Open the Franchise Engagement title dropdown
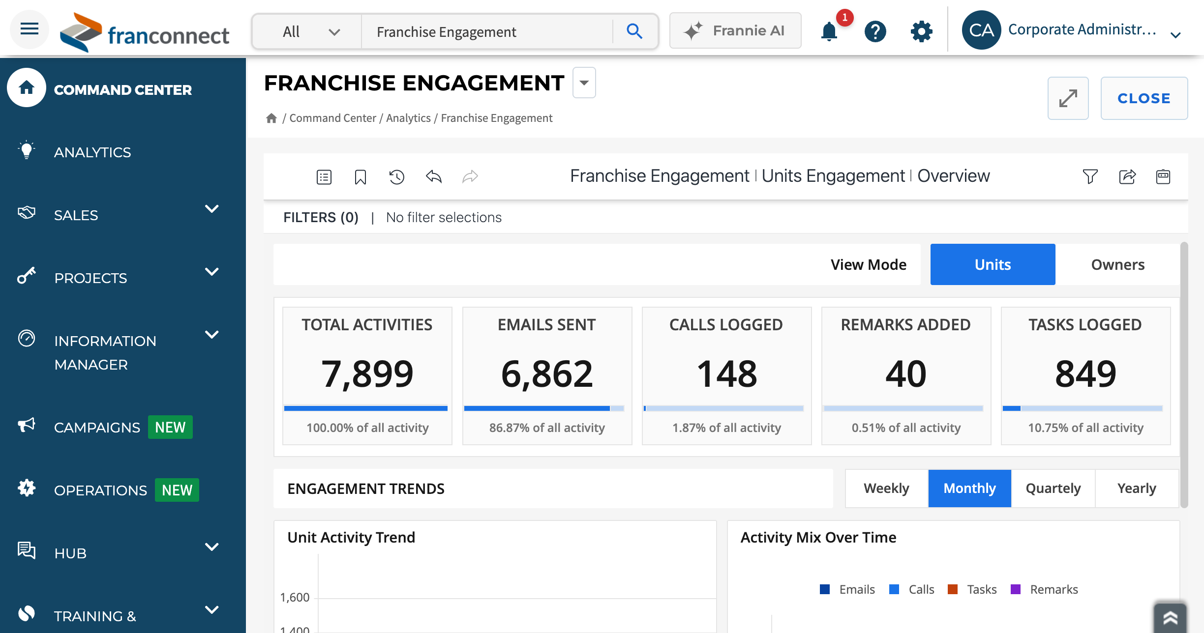Viewport: 1204px width, 633px height. coord(584,83)
